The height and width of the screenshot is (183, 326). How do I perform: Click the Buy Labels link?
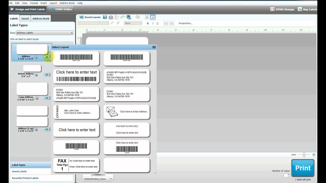tap(307, 9)
